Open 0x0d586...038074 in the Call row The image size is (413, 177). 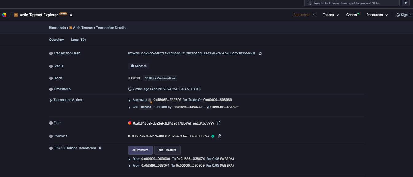point(186,107)
